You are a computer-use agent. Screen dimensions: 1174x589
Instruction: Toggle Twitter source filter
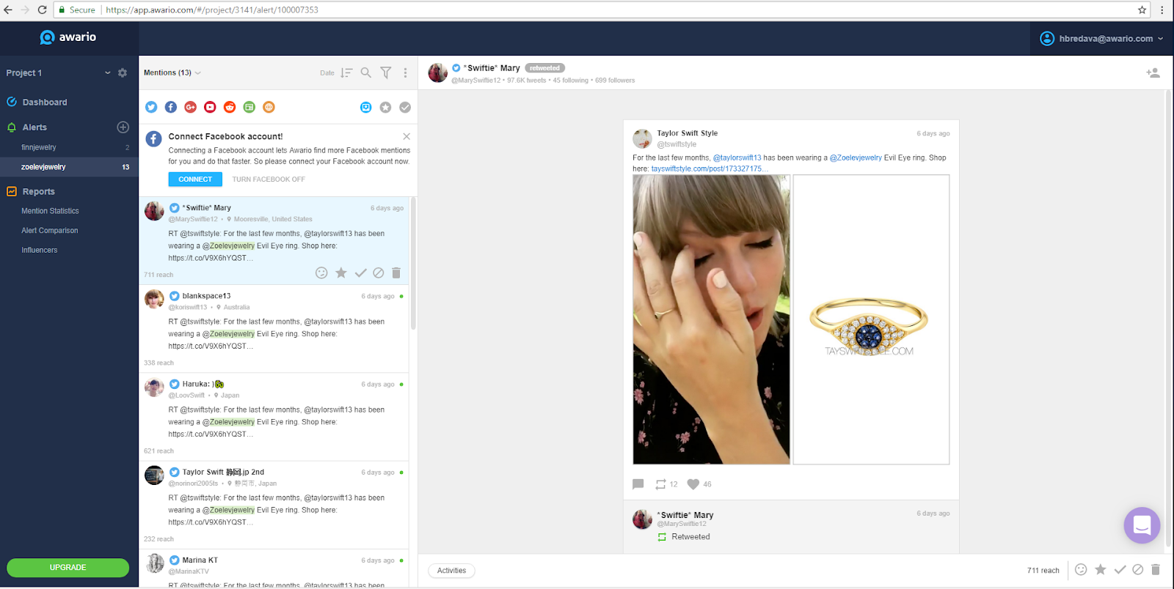click(151, 107)
